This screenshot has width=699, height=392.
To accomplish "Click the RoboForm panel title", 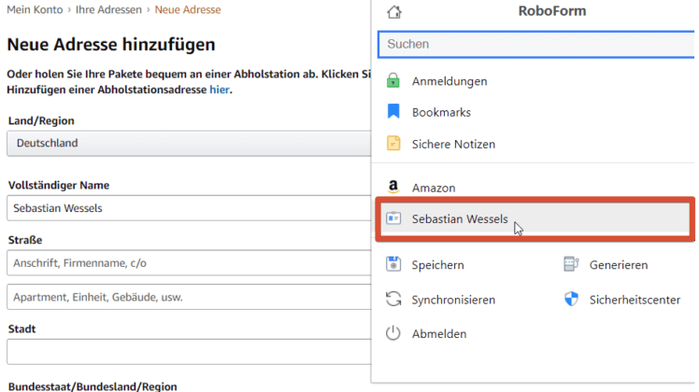I will coord(552,11).
